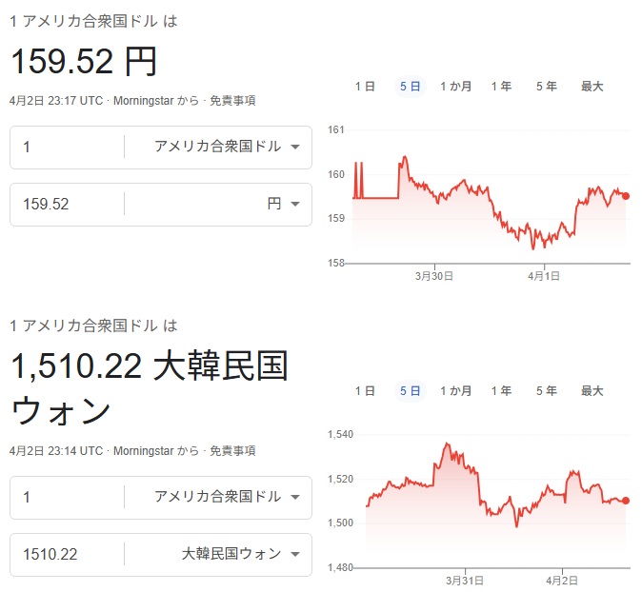Switch won chart to 1か月 range
Image resolution: width=642 pixels, height=592 pixels.
point(455,390)
